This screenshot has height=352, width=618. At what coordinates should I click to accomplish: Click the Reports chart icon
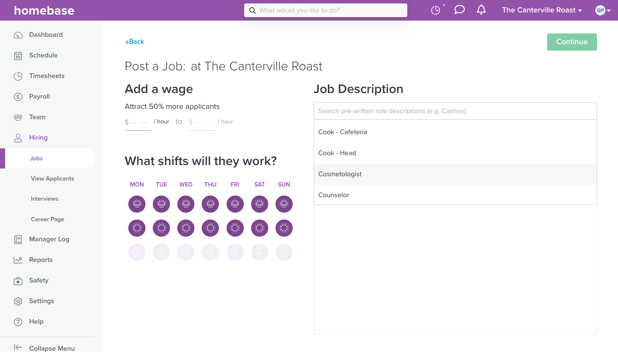[18, 260]
